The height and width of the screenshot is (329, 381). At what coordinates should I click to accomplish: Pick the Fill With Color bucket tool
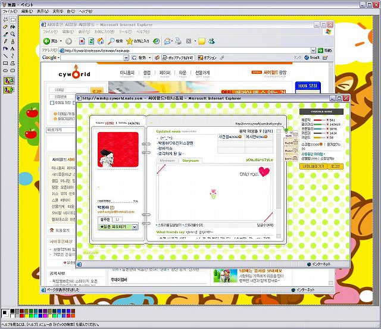pos(13,27)
